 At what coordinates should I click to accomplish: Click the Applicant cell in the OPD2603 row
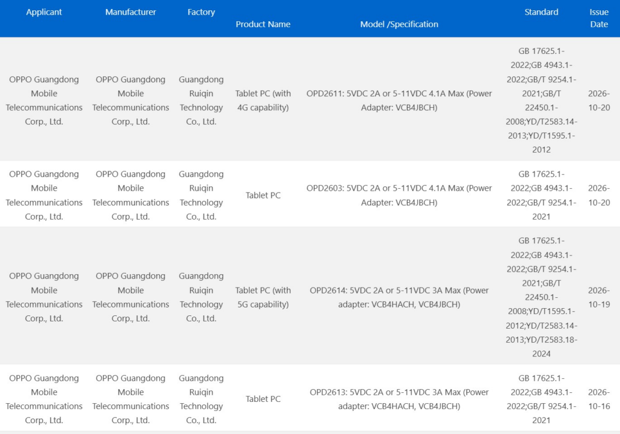tap(44, 196)
